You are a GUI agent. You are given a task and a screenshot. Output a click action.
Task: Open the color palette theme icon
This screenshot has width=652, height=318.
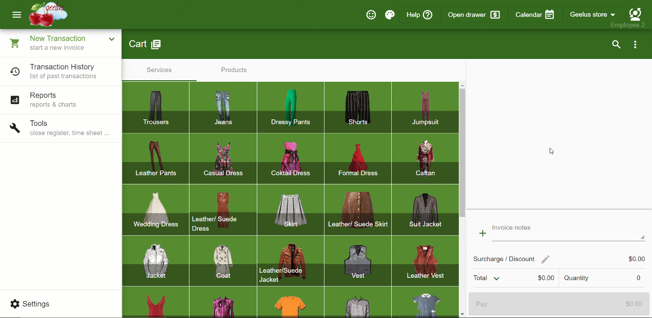click(390, 15)
